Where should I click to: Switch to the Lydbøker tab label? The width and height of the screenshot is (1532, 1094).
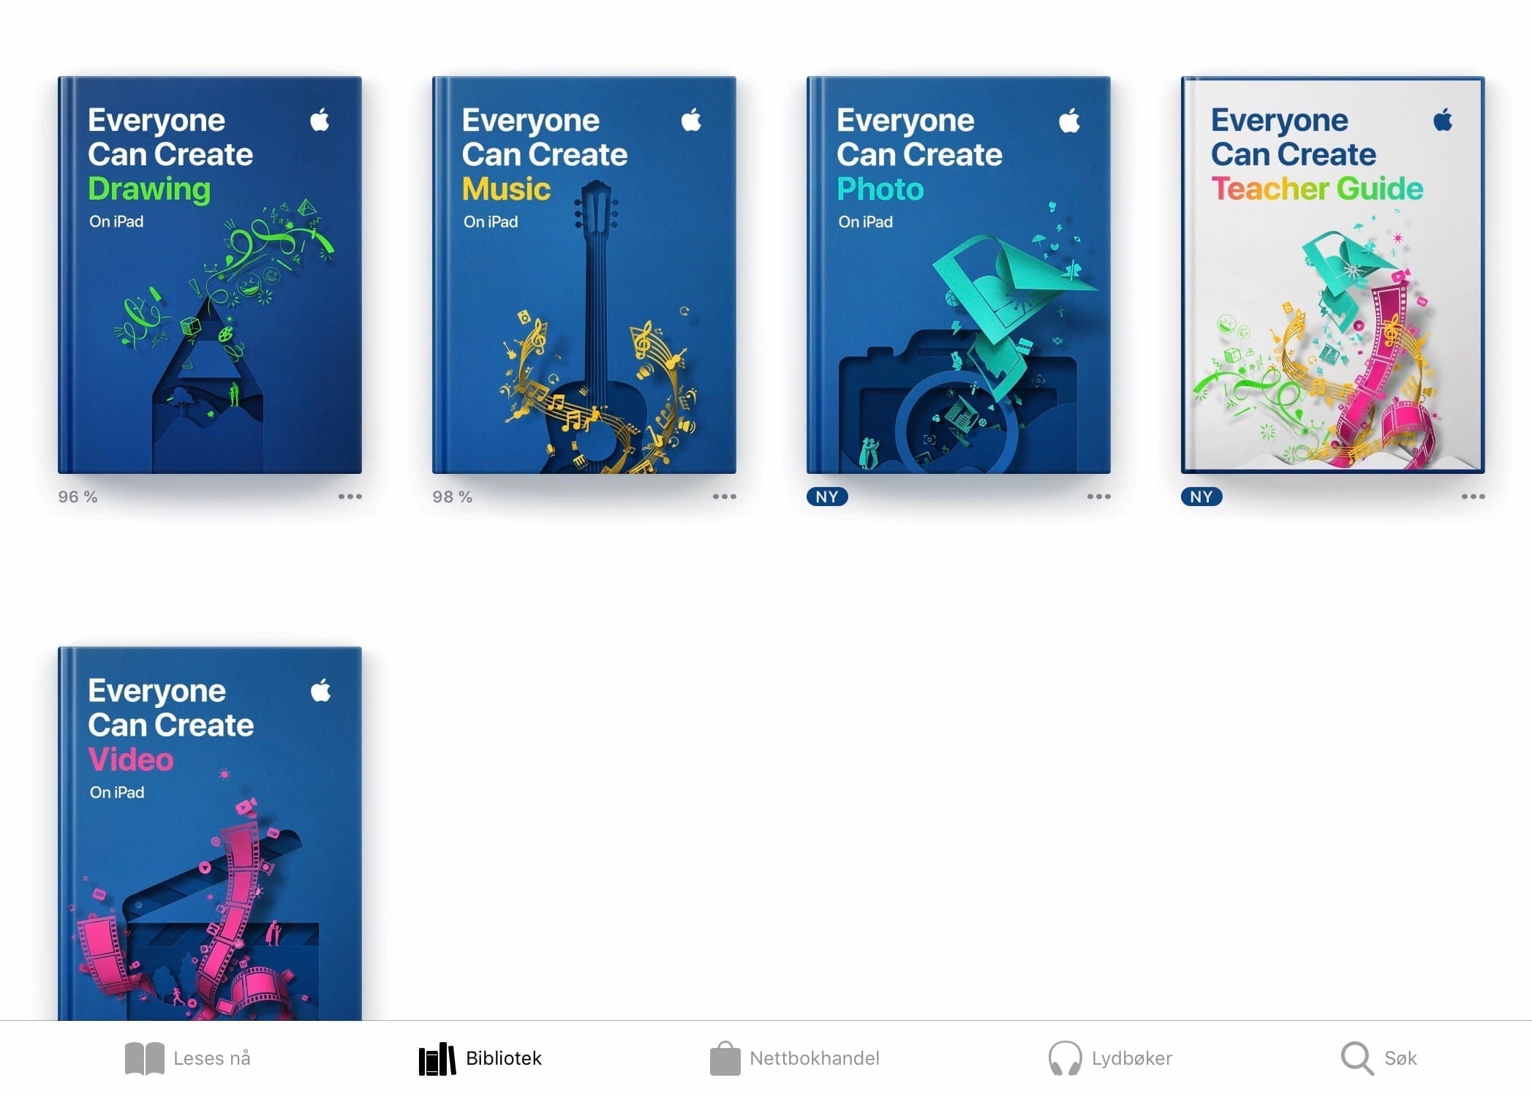[1132, 1058]
